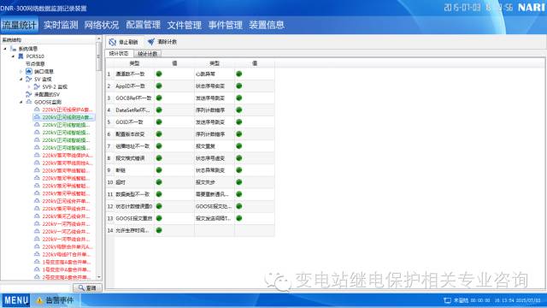Image resolution: width=547 pixels, height=308 pixels.
Task: Select the 统计状态 sub-tab
Action: point(119,53)
